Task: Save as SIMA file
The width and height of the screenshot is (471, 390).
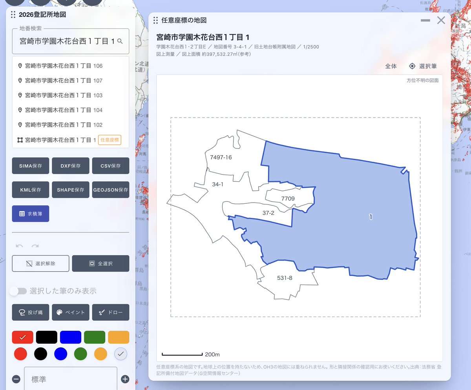Action: click(x=31, y=166)
